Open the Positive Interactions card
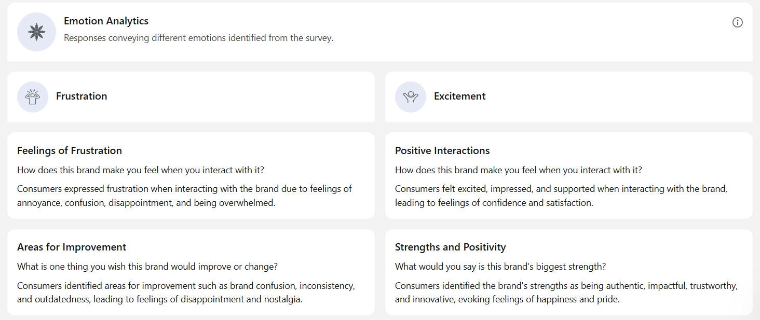This screenshot has width=760, height=320. [x=569, y=175]
